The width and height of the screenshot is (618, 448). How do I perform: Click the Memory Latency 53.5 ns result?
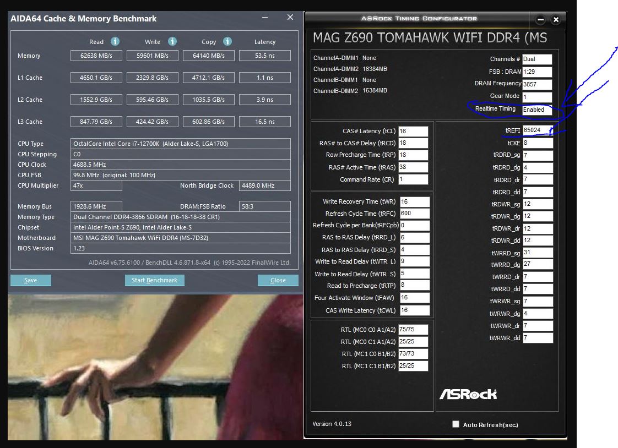265,56
